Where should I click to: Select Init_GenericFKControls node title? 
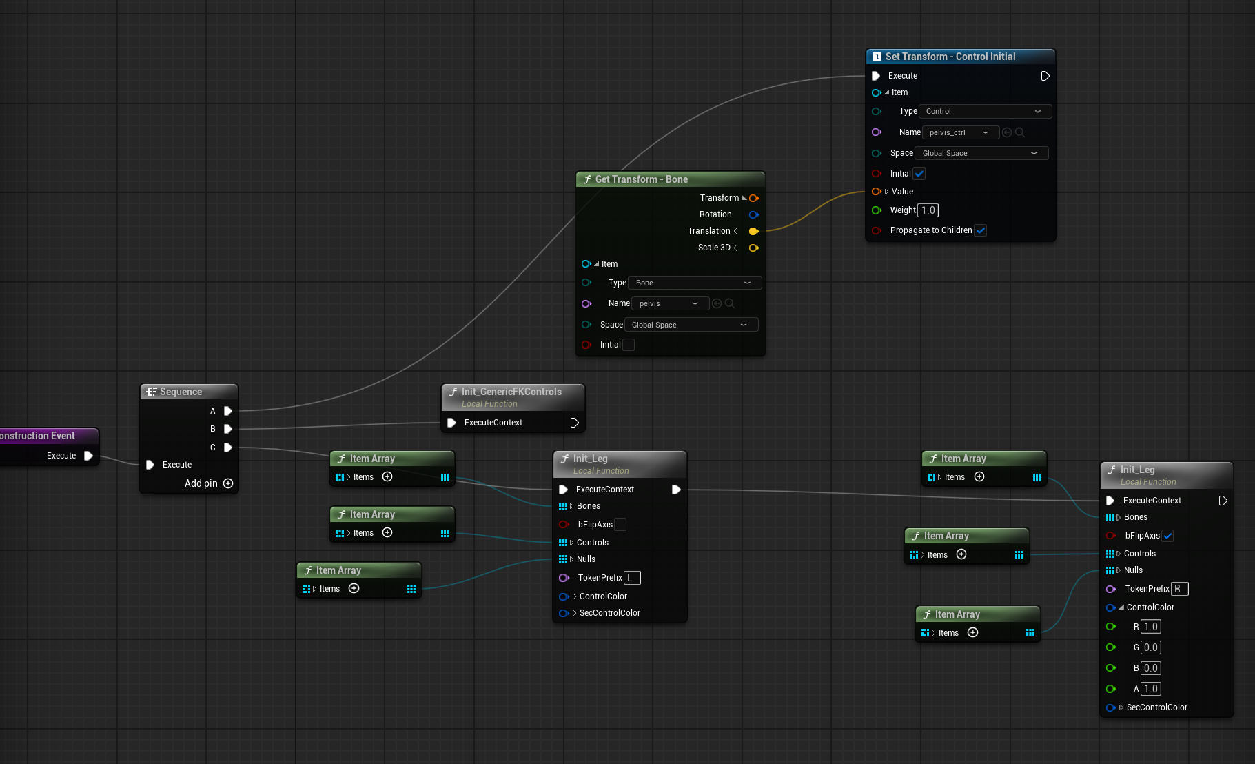pos(511,392)
